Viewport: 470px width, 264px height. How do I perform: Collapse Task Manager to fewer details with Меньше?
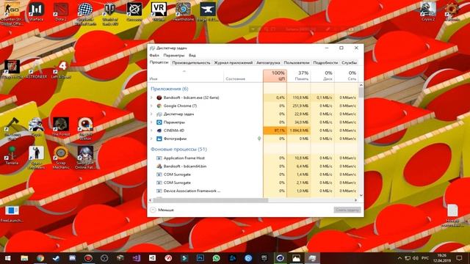pos(162,210)
